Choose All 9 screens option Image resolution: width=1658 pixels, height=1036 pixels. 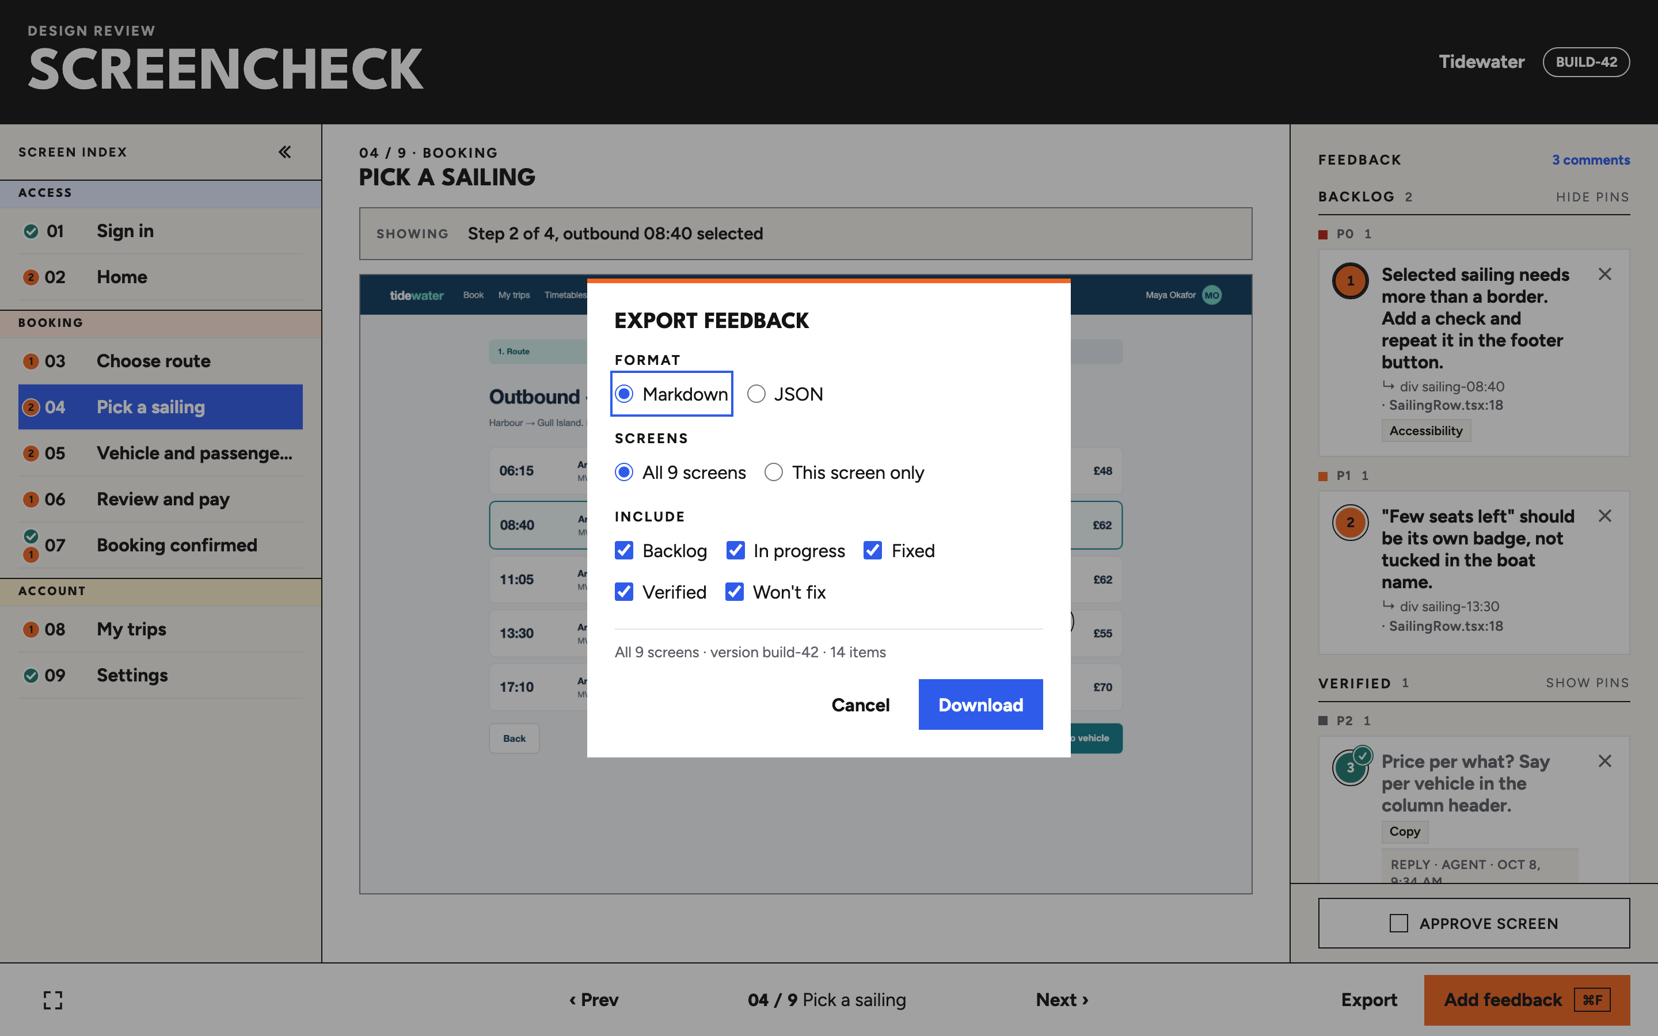tap(680, 472)
